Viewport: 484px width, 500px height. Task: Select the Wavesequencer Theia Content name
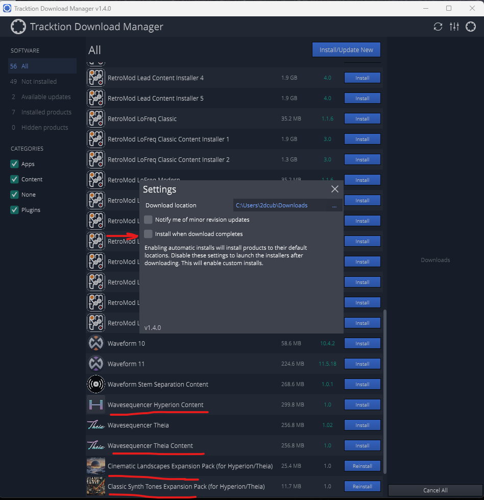[x=150, y=445]
